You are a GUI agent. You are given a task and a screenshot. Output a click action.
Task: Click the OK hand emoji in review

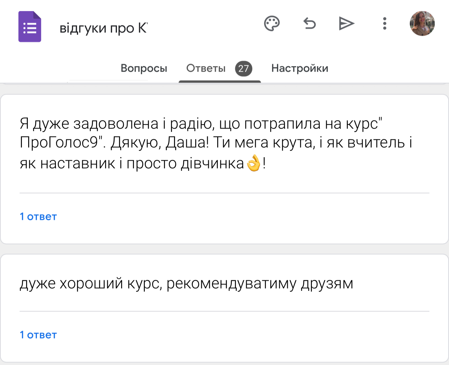[x=254, y=163]
